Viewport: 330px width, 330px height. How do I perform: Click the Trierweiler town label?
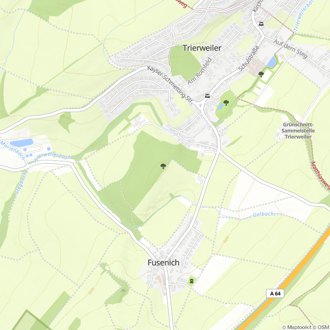click(202, 48)
